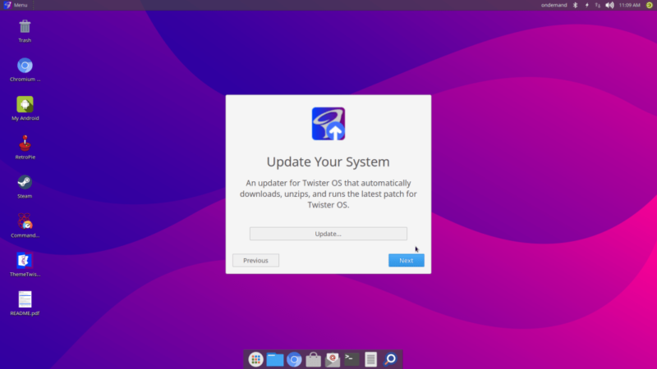657x369 pixels.
Task: Launch the terminal from the dock
Action: 351,359
